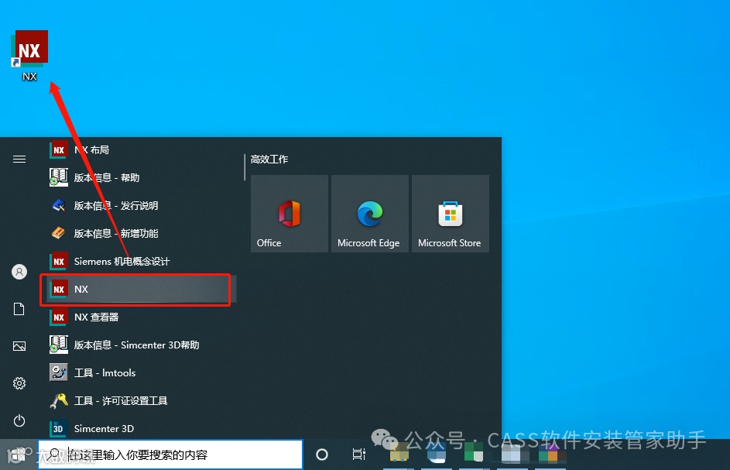Click the book icon beside Simcenter 3D帮助
The image size is (730, 470).
59,345
